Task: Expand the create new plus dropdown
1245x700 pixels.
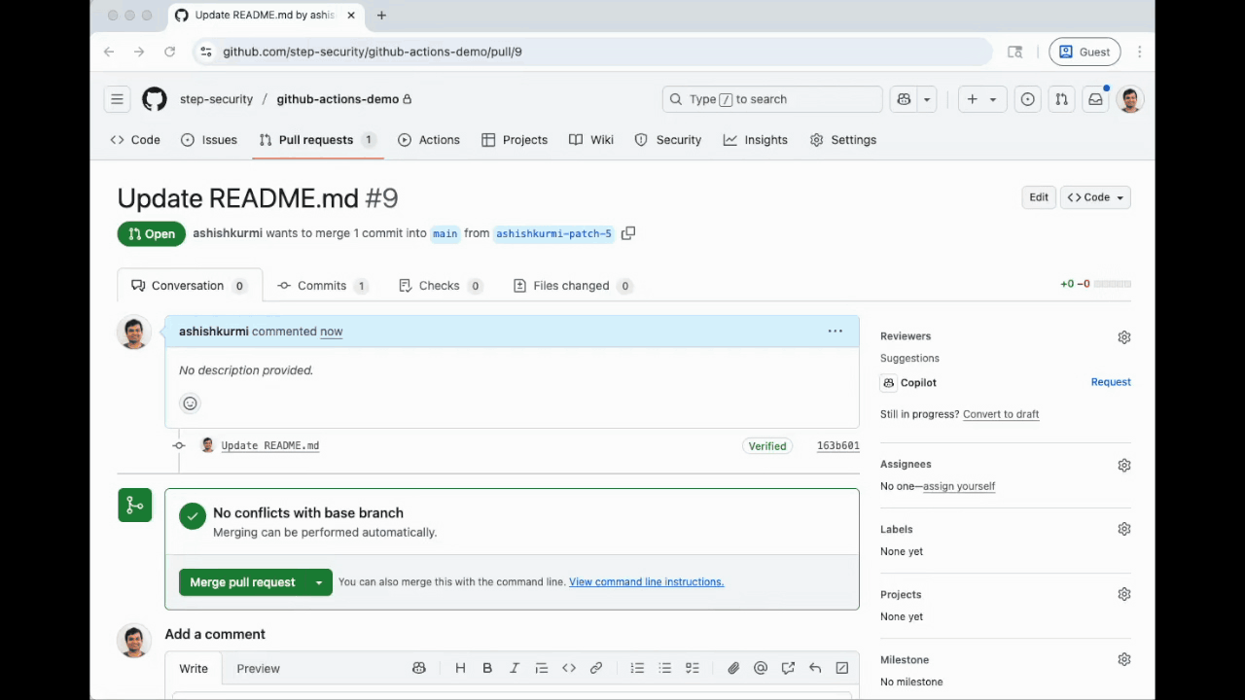Action: coord(981,99)
